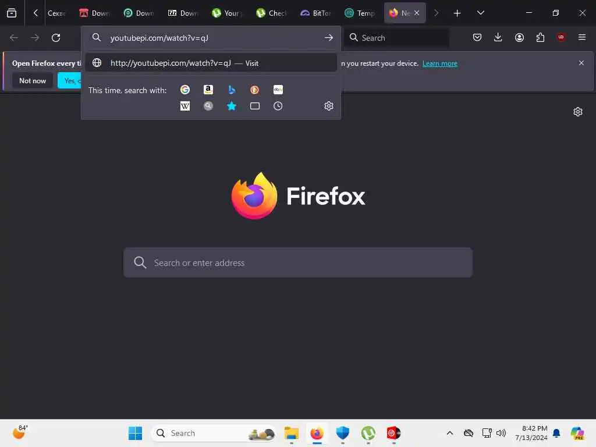596x447 pixels.
Task: Open the Firefox application menu
Action: [x=582, y=37]
